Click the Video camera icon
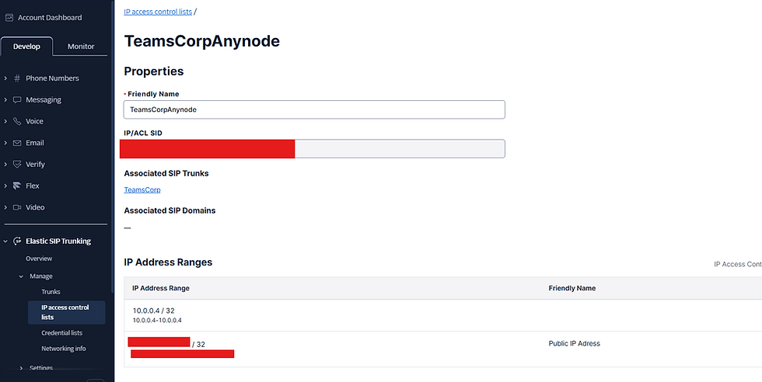 (17, 208)
